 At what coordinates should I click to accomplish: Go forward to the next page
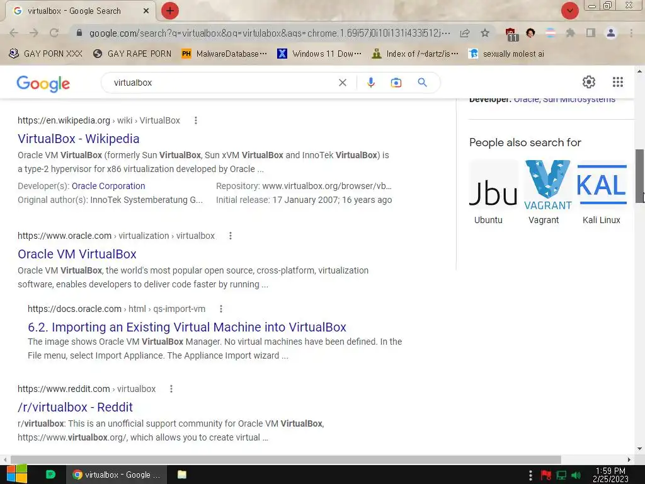34,33
